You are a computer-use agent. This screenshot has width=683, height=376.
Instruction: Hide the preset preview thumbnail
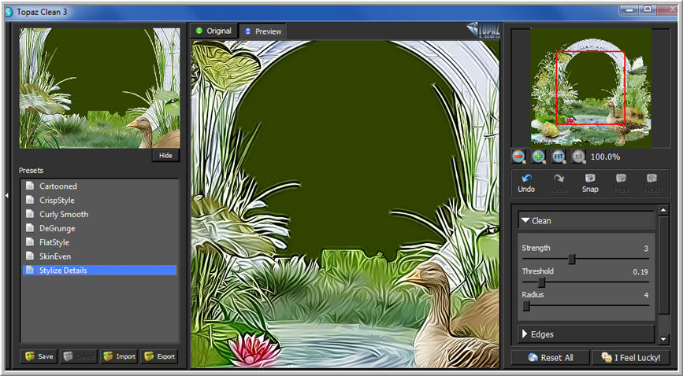(x=165, y=156)
